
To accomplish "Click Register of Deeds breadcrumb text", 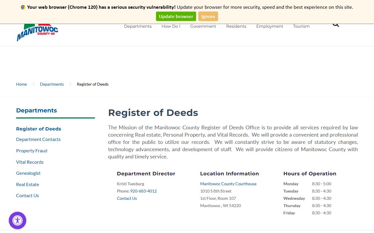I will click(93, 84).
